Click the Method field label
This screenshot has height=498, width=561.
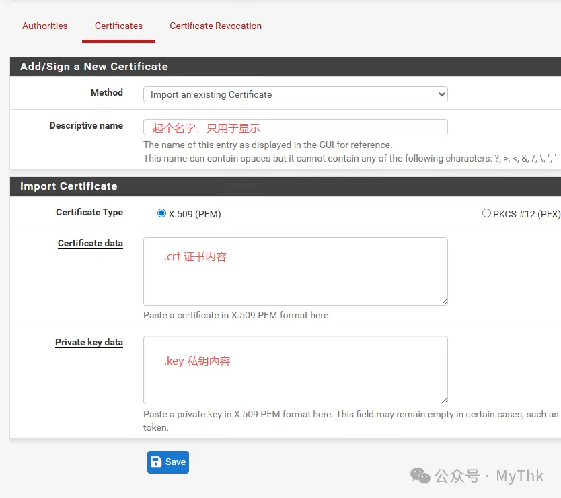click(107, 92)
